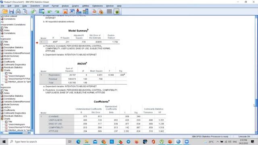Image resolution: width=258 pixels, height=145 pixels.
Task: Click the script toolbar icon beside Select last output
Action: pos(101,12)
